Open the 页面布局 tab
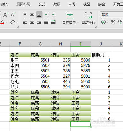Image resolution: width=123 pixels, height=131 pixels. coord(23,4)
